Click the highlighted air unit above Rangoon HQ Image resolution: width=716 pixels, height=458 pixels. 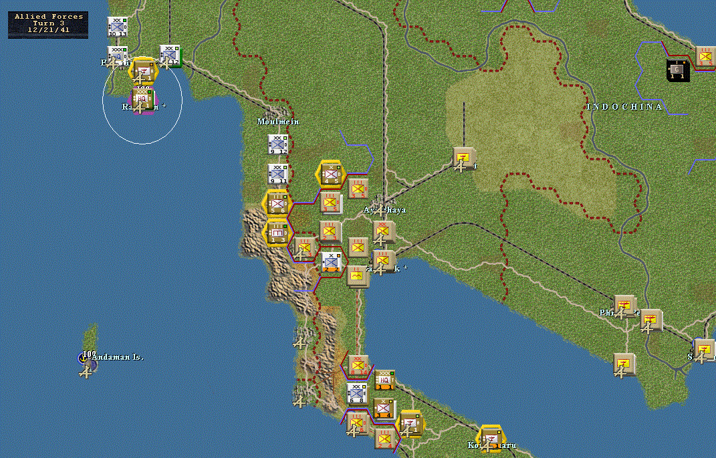(143, 71)
